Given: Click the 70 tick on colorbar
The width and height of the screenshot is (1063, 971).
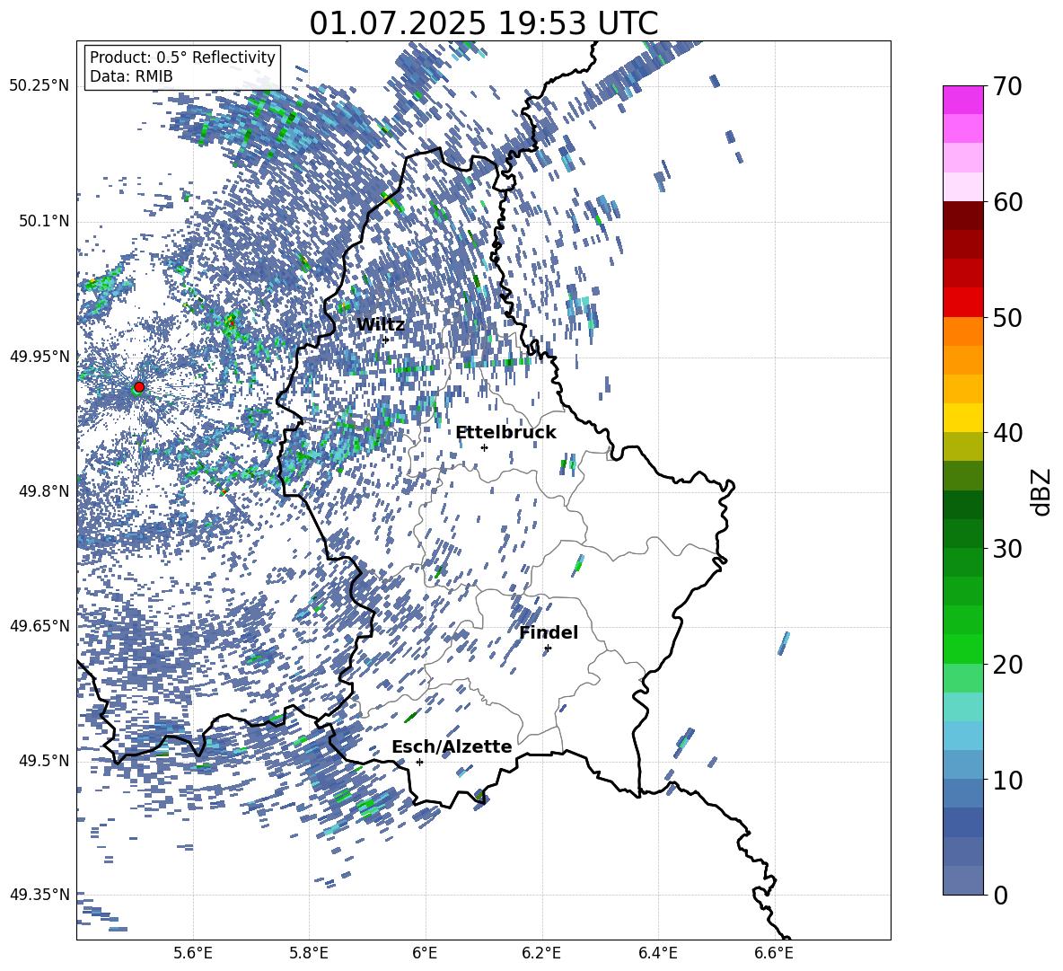Looking at the screenshot, I should click(x=1006, y=86).
